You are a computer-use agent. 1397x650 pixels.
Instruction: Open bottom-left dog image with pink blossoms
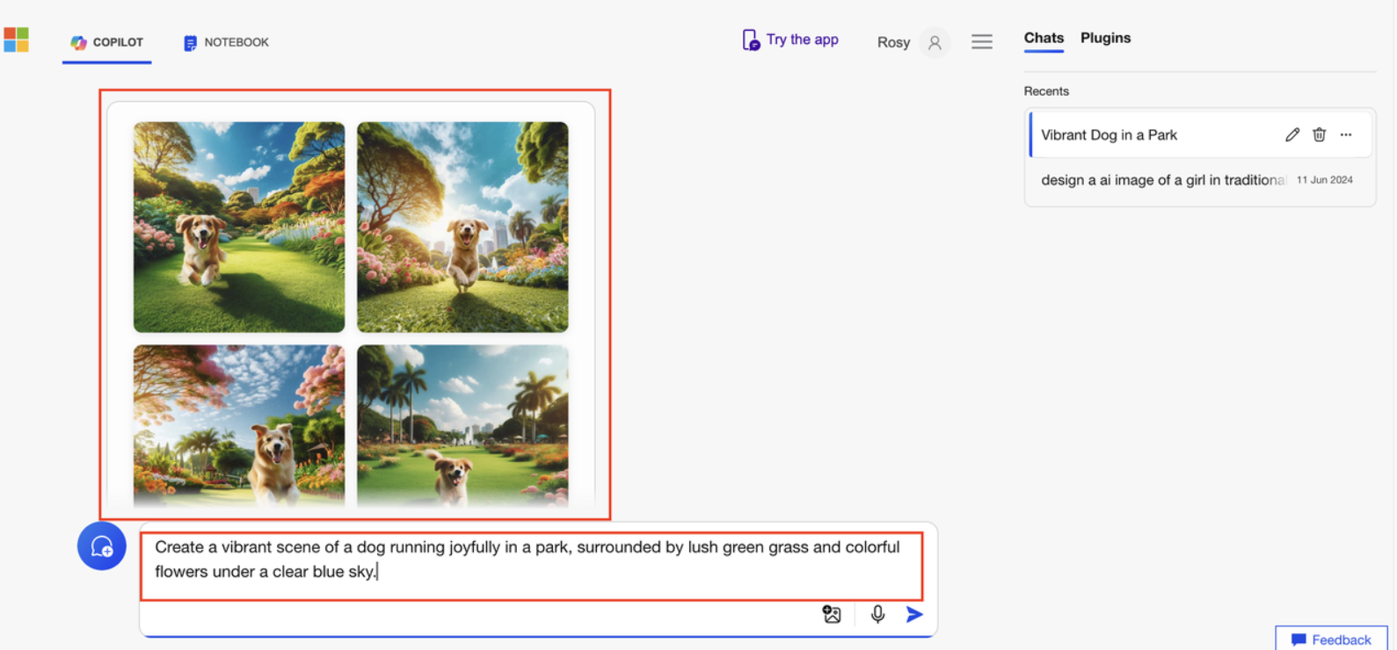pyautogui.click(x=239, y=426)
